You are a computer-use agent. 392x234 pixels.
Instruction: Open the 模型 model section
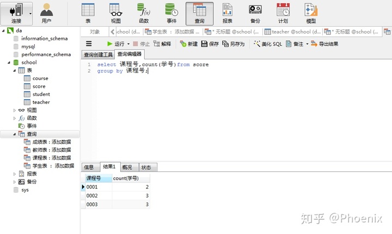(x=311, y=14)
